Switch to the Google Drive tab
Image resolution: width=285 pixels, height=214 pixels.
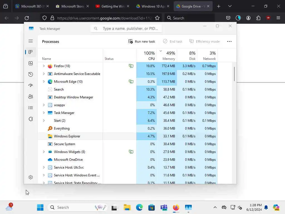coord(193,6)
